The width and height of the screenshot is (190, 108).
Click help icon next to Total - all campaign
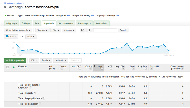40,104
